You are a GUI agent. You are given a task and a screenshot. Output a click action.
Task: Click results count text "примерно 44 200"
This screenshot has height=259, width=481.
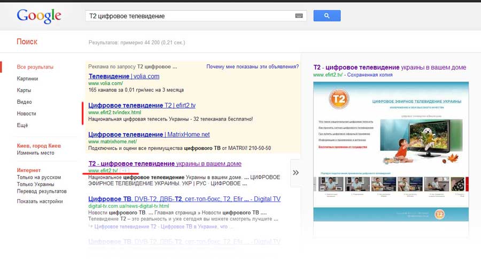[140, 42]
